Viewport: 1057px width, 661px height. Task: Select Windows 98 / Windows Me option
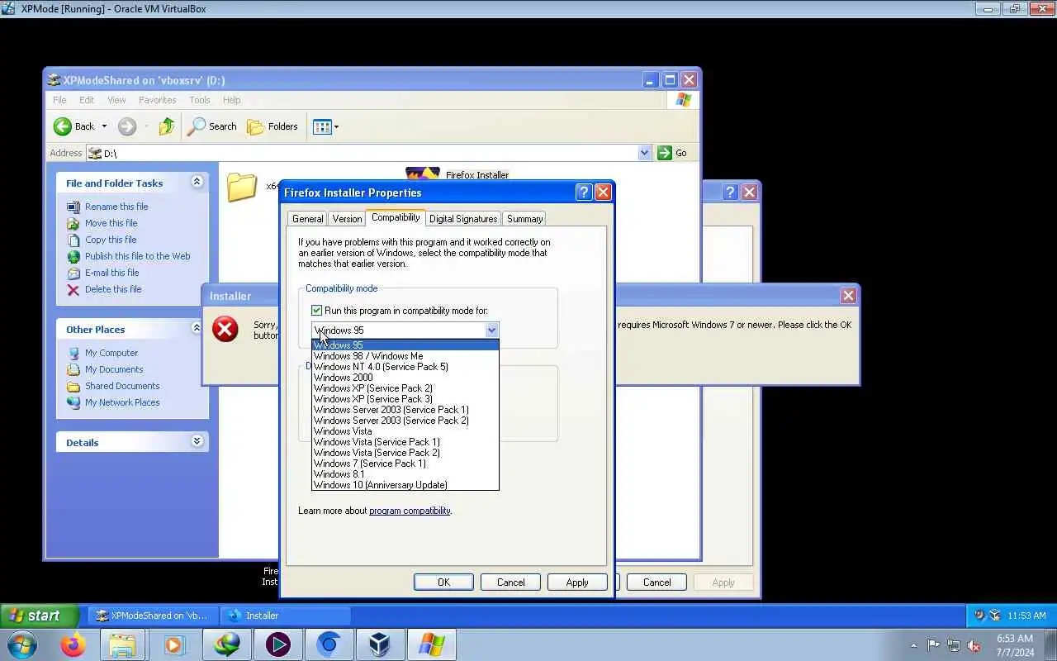[x=405, y=356]
